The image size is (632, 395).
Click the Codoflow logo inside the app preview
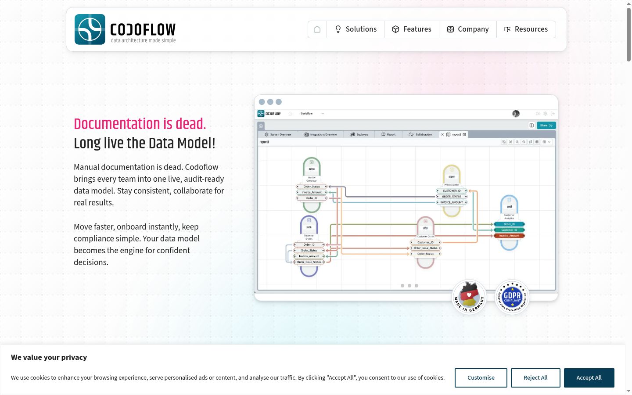269,114
